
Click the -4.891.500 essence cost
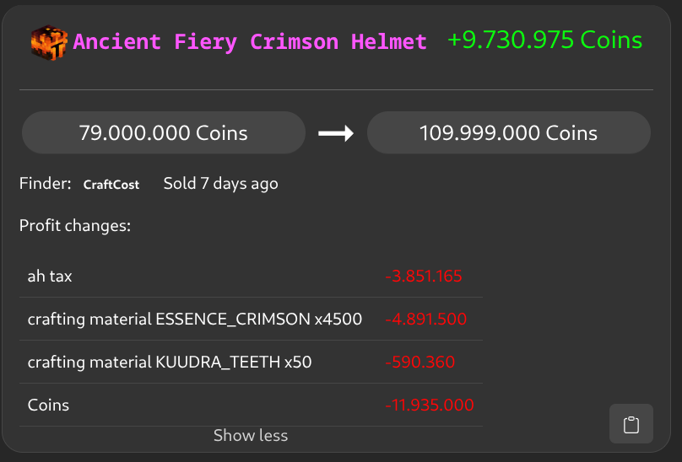(x=425, y=319)
